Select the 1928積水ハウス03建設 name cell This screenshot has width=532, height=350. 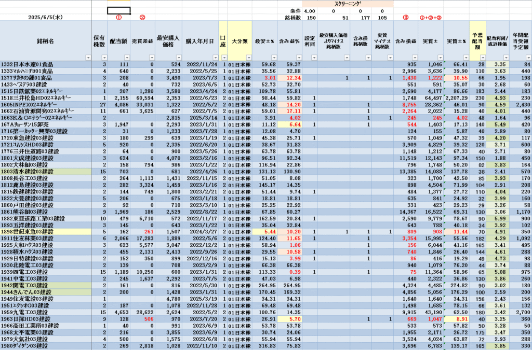point(46,252)
